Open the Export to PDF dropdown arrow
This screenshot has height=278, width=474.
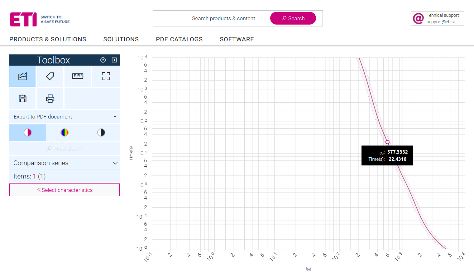pyautogui.click(x=115, y=117)
